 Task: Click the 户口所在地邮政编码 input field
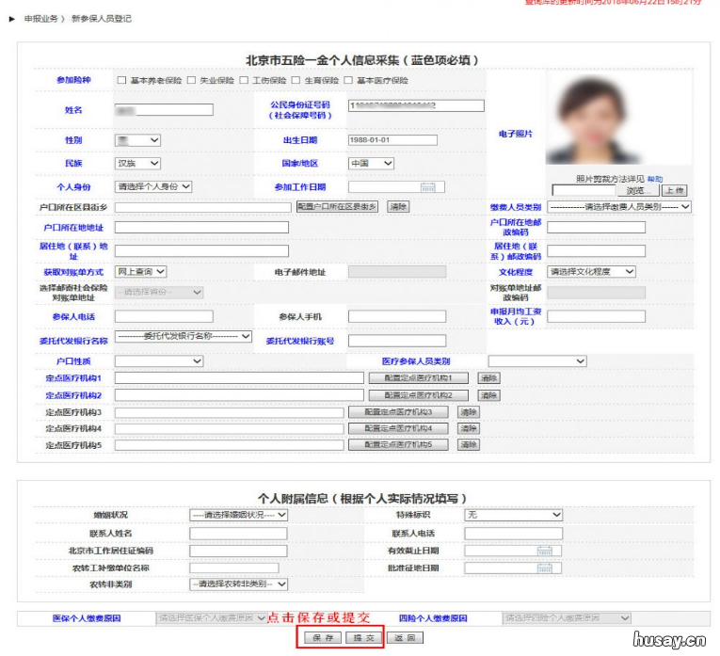click(596, 227)
